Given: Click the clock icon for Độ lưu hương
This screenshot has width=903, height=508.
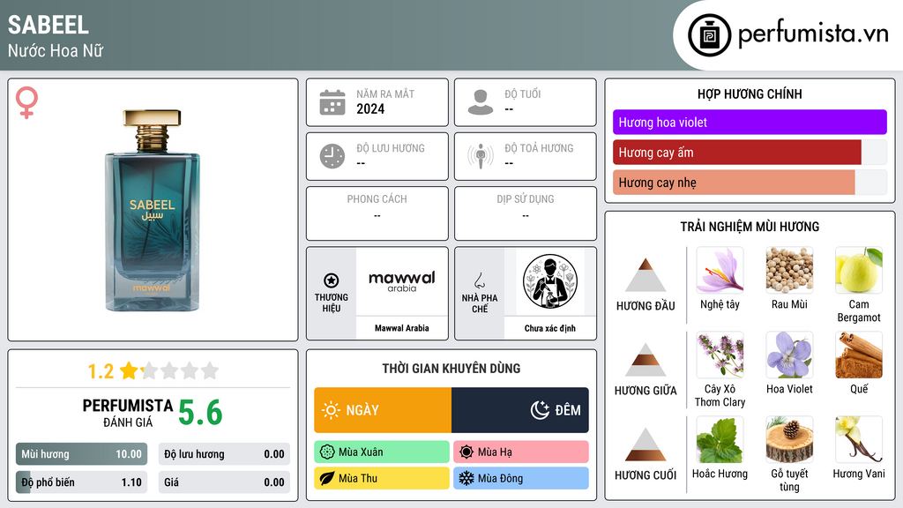Looking at the screenshot, I should [332, 156].
